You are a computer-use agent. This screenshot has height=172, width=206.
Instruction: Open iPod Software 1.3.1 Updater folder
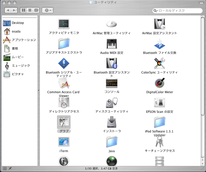click(x=160, y=122)
